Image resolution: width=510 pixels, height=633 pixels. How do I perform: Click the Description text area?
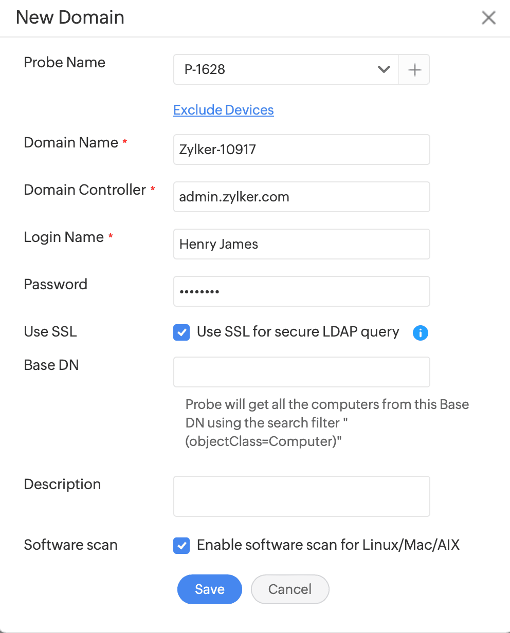[x=301, y=496]
